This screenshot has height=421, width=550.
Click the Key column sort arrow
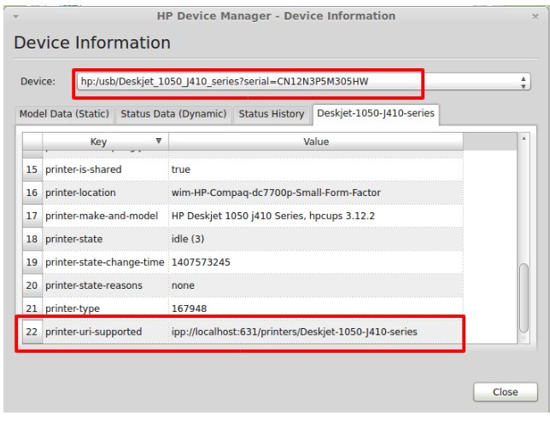pyautogui.click(x=159, y=141)
